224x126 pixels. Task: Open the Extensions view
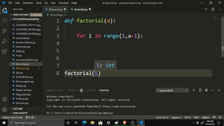(5, 51)
